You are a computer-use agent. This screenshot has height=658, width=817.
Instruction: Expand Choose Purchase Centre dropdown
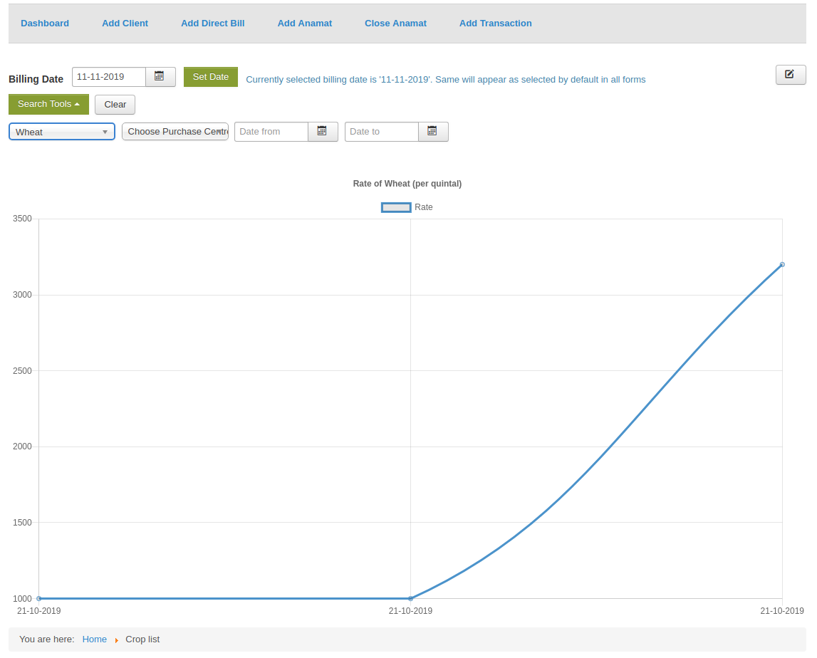175,132
